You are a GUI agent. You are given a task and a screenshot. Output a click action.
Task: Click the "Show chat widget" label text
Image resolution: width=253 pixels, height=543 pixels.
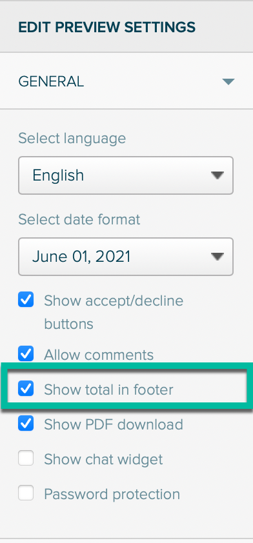click(x=103, y=460)
